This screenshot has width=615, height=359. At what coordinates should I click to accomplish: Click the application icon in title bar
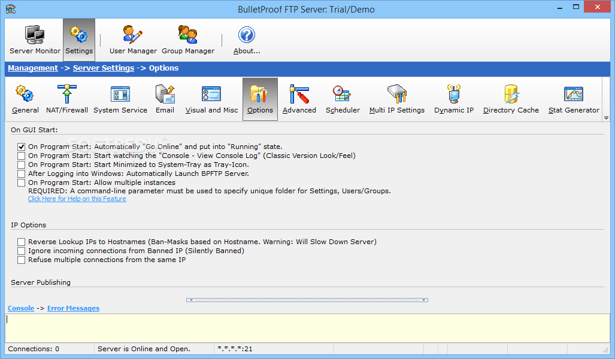point(11,8)
